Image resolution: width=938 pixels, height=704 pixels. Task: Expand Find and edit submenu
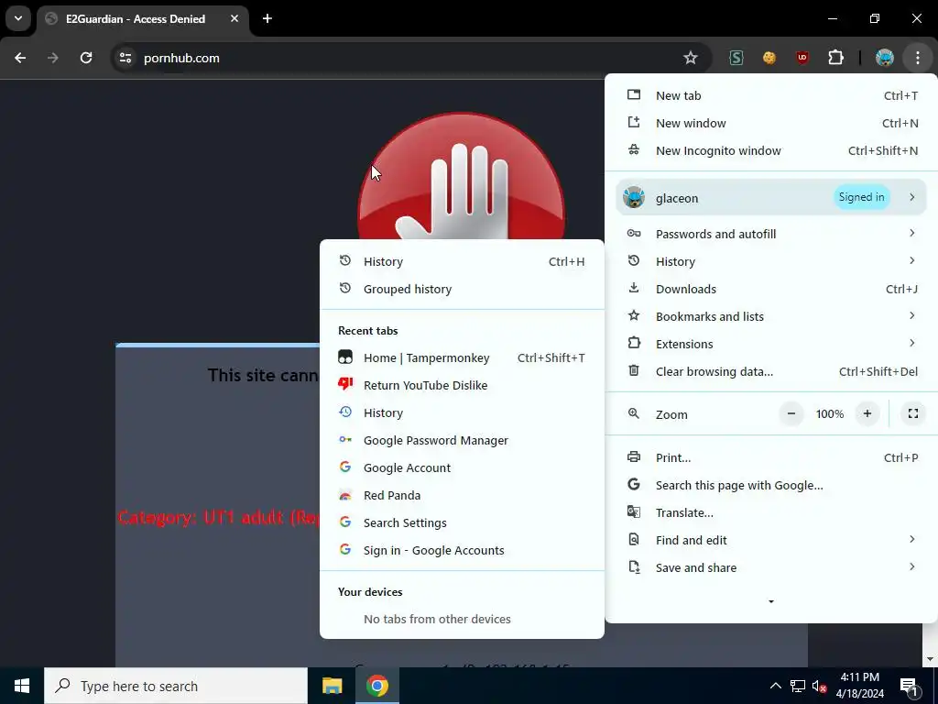pyautogui.click(x=771, y=541)
